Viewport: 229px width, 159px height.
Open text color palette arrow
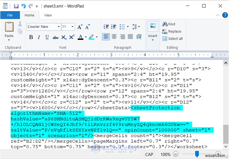[x=86, y=37]
